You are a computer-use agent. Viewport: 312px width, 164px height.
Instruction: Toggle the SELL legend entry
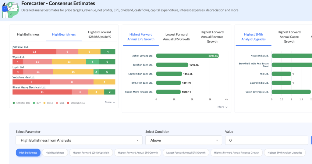(x=60, y=103)
